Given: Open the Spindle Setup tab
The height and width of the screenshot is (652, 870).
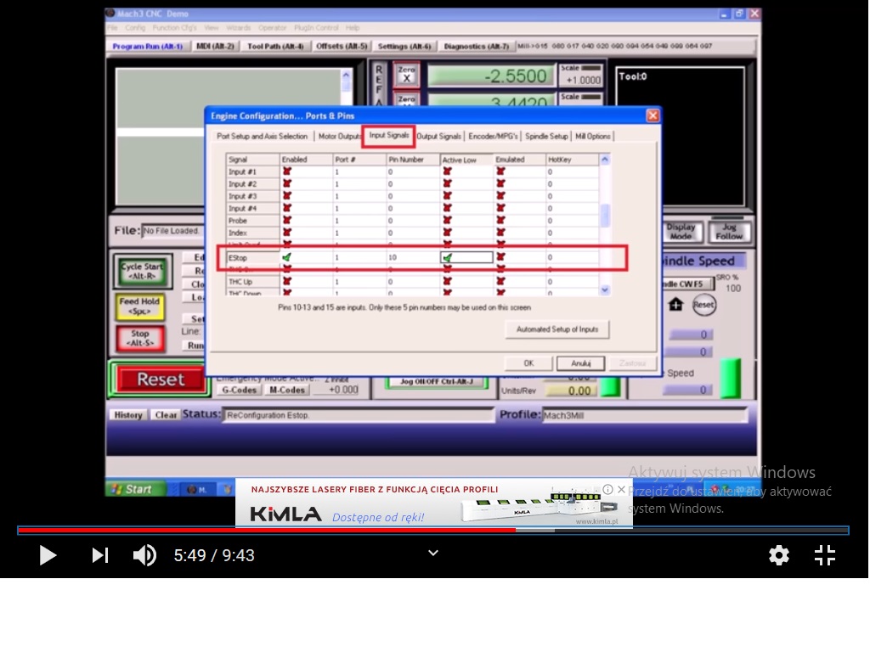Looking at the screenshot, I should tap(546, 137).
